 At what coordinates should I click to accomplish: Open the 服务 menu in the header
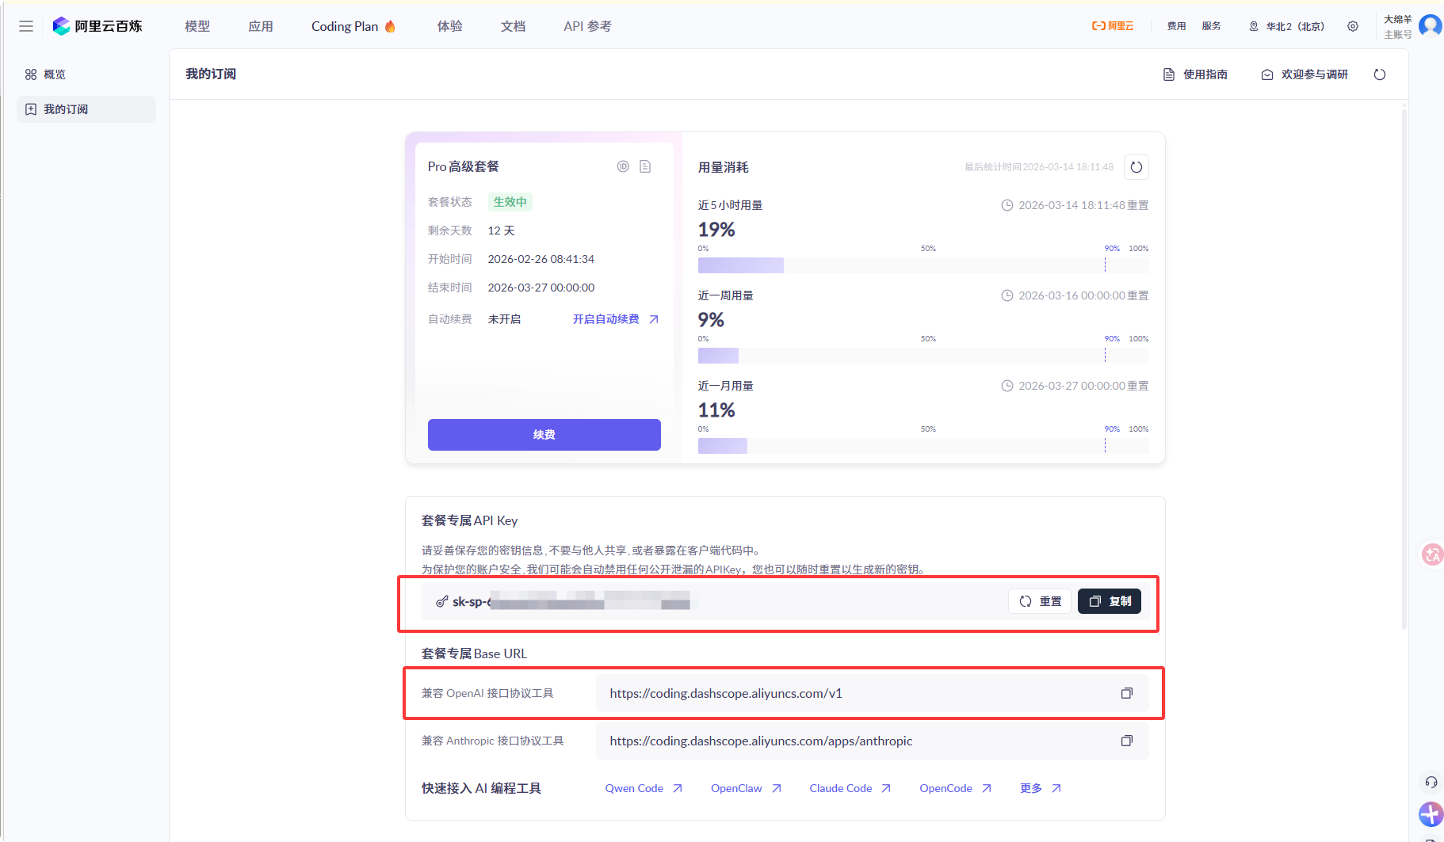click(x=1211, y=26)
